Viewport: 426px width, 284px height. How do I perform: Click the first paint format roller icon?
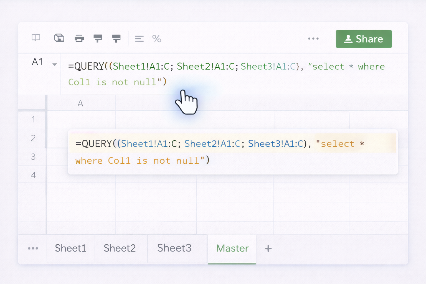click(x=98, y=38)
